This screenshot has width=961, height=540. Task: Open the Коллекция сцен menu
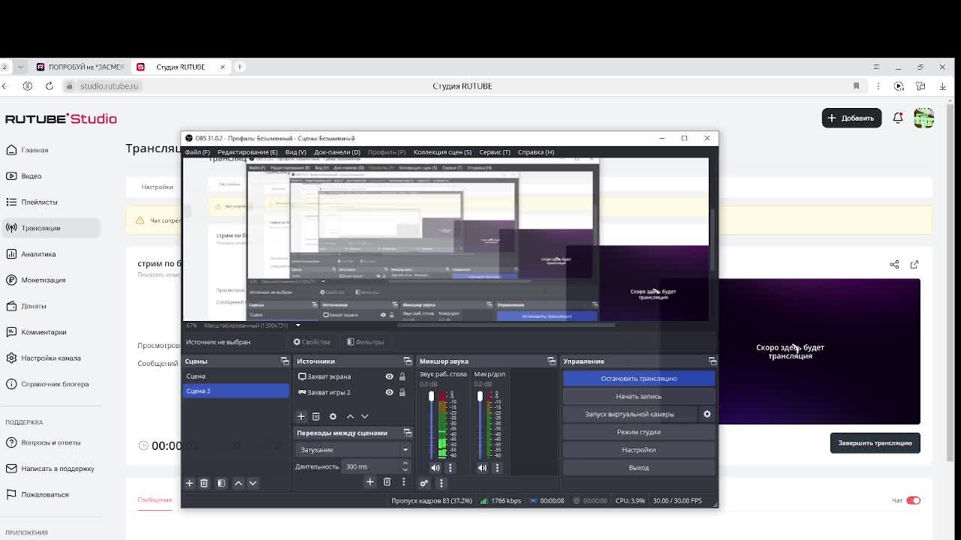[442, 152]
